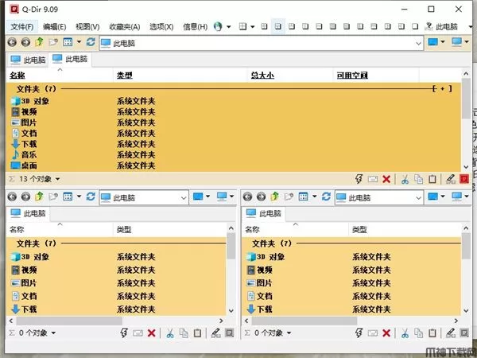Expand the bottom-right pane address dropdown
Screen dimensions: 477x358
pos(419,198)
